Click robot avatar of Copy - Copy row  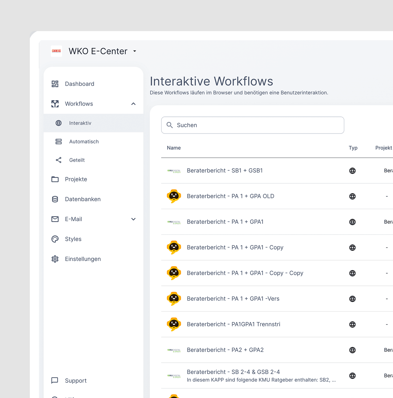click(x=174, y=273)
